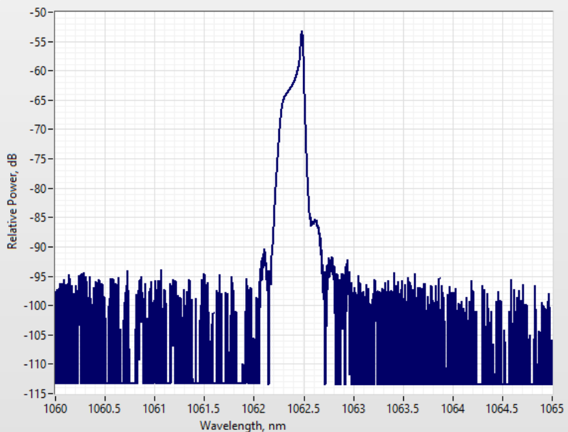568x432 pixels.
Task: Click the spectrum peak near 1062.5 nm
Action: [x=302, y=34]
